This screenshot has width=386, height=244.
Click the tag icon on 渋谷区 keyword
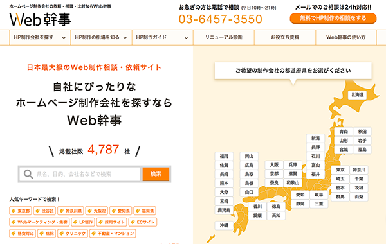click(38, 211)
